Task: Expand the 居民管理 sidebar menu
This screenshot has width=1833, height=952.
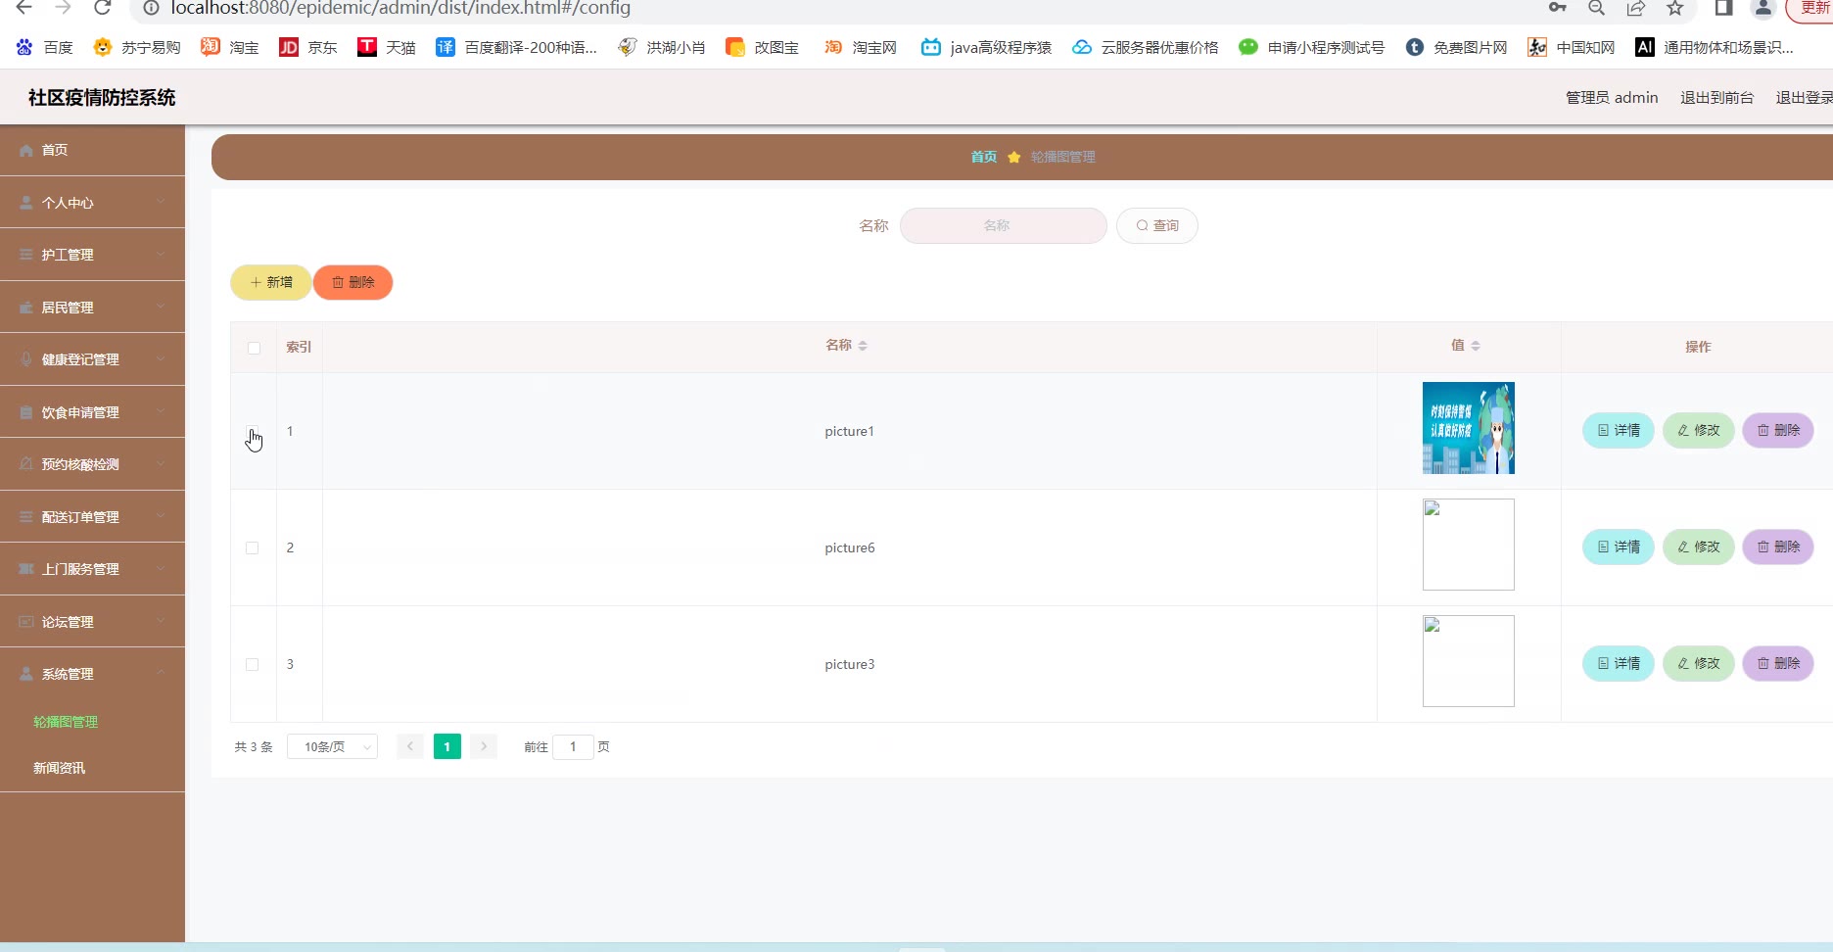Action: (92, 308)
